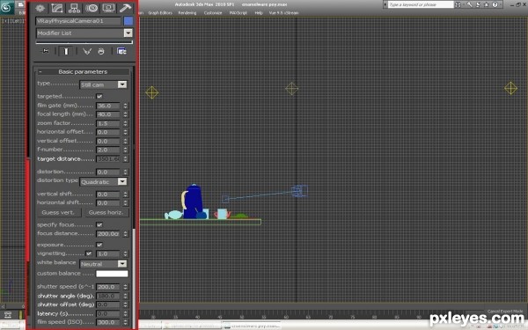Open distortion type dropdown showing Quadratic
This screenshot has height=330, width=528.
(103, 182)
